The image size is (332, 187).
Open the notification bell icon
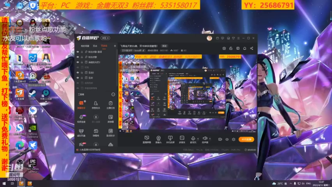[x=245, y=48]
